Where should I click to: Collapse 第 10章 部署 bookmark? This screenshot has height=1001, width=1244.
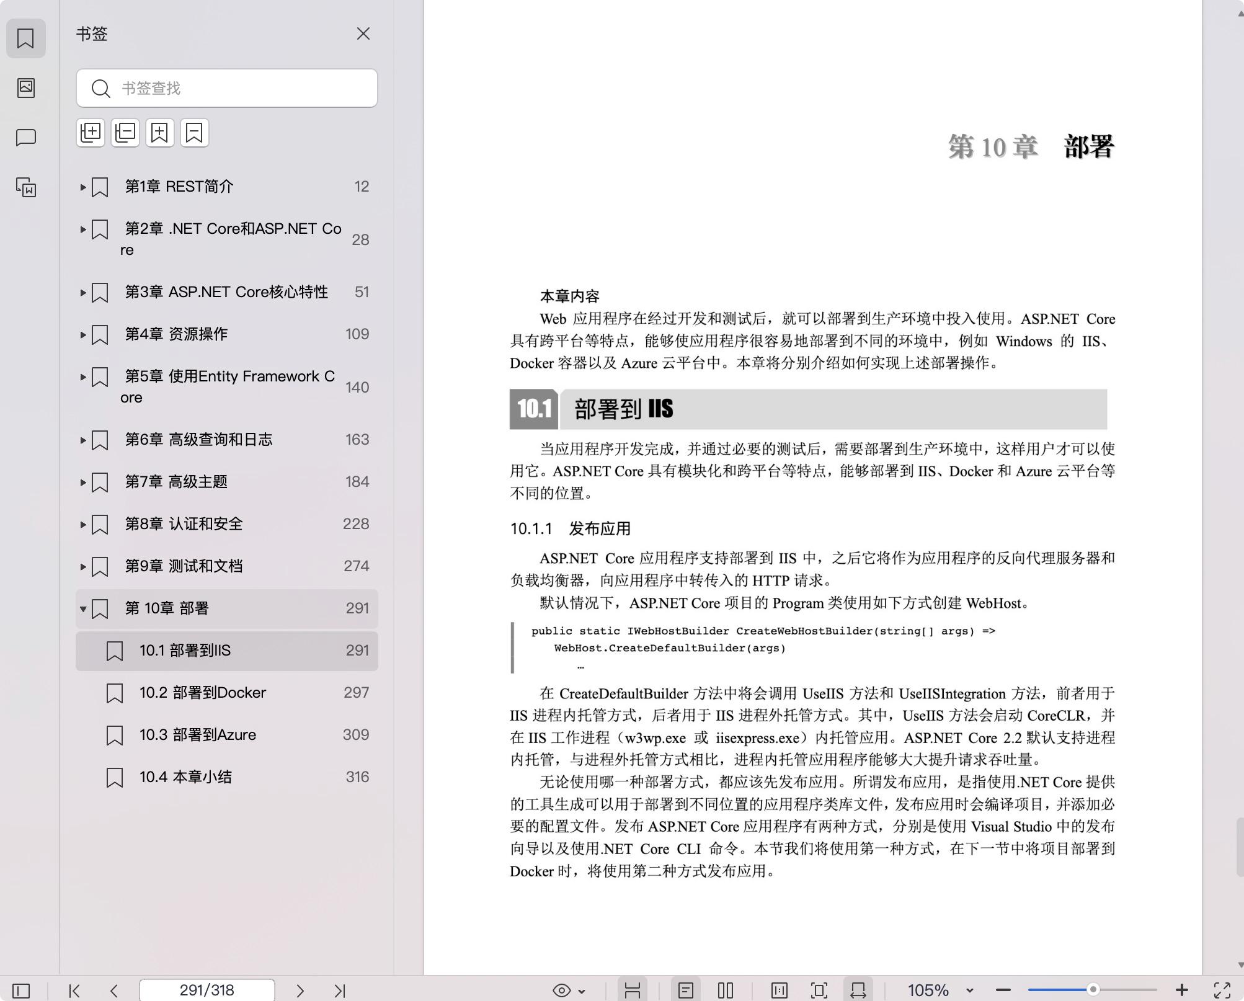pyautogui.click(x=83, y=608)
